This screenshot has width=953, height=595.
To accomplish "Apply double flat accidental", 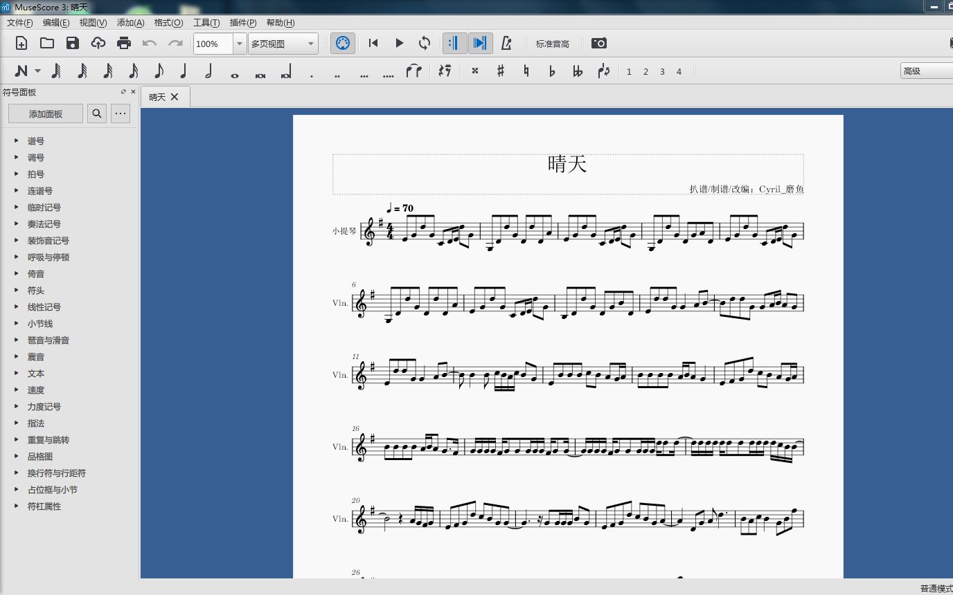I will coord(578,71).
